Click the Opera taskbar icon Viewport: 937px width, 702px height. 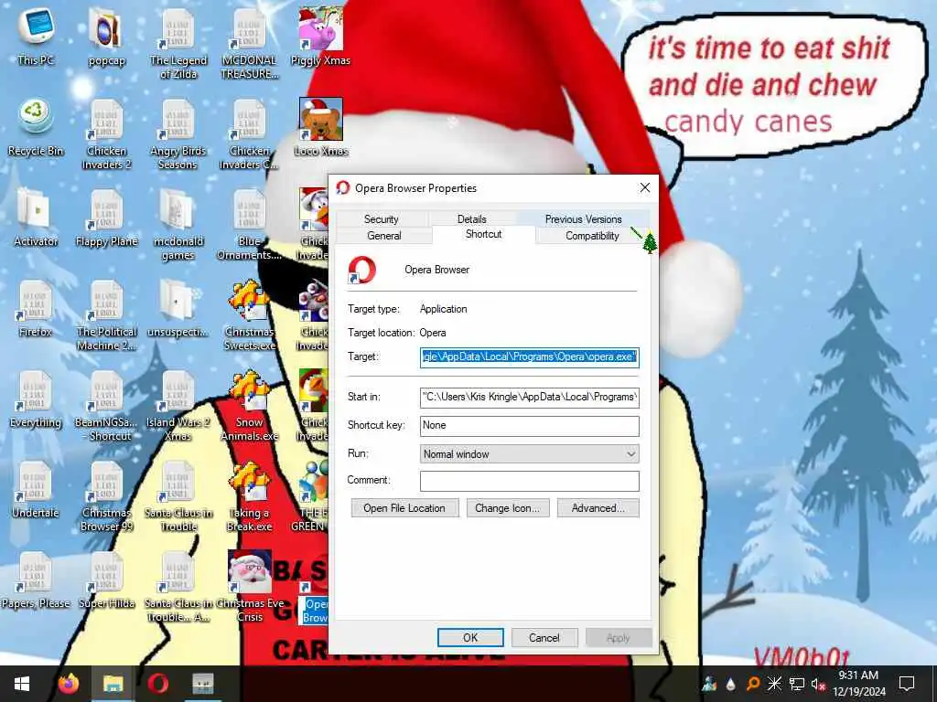(157, 684)
